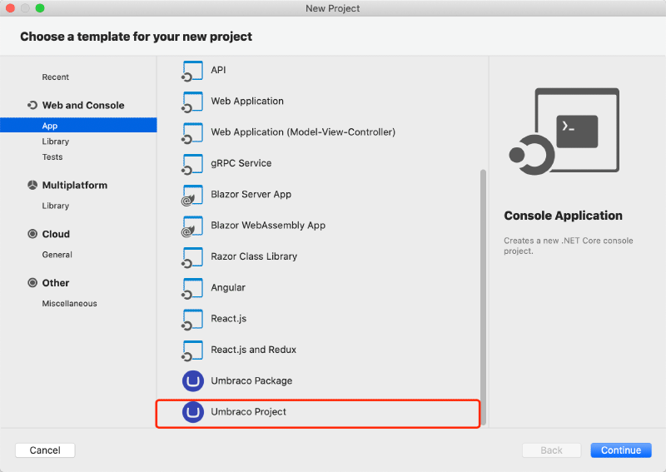Select the Umbraco Project label
Screen dimensions: 666x472
[248, 412]
